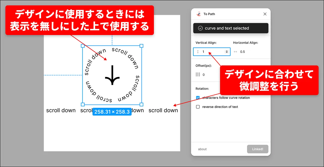Click the To Path plugin logo icon
324x167 pixels.
(199, 14)
